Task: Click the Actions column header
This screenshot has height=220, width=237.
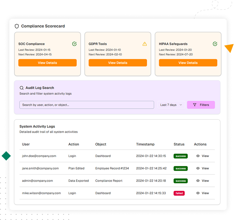Action: tap(200, 144)
